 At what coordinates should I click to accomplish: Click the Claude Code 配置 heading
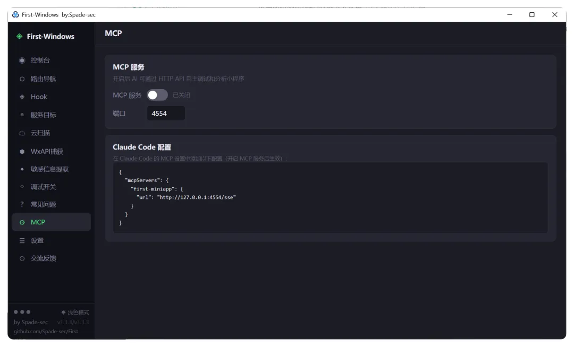click(x=142, y=147)
